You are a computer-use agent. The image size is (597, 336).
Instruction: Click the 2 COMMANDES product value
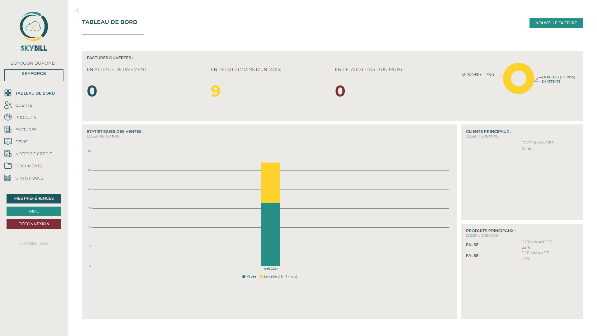pyautogui.click(x=537, y=242)
